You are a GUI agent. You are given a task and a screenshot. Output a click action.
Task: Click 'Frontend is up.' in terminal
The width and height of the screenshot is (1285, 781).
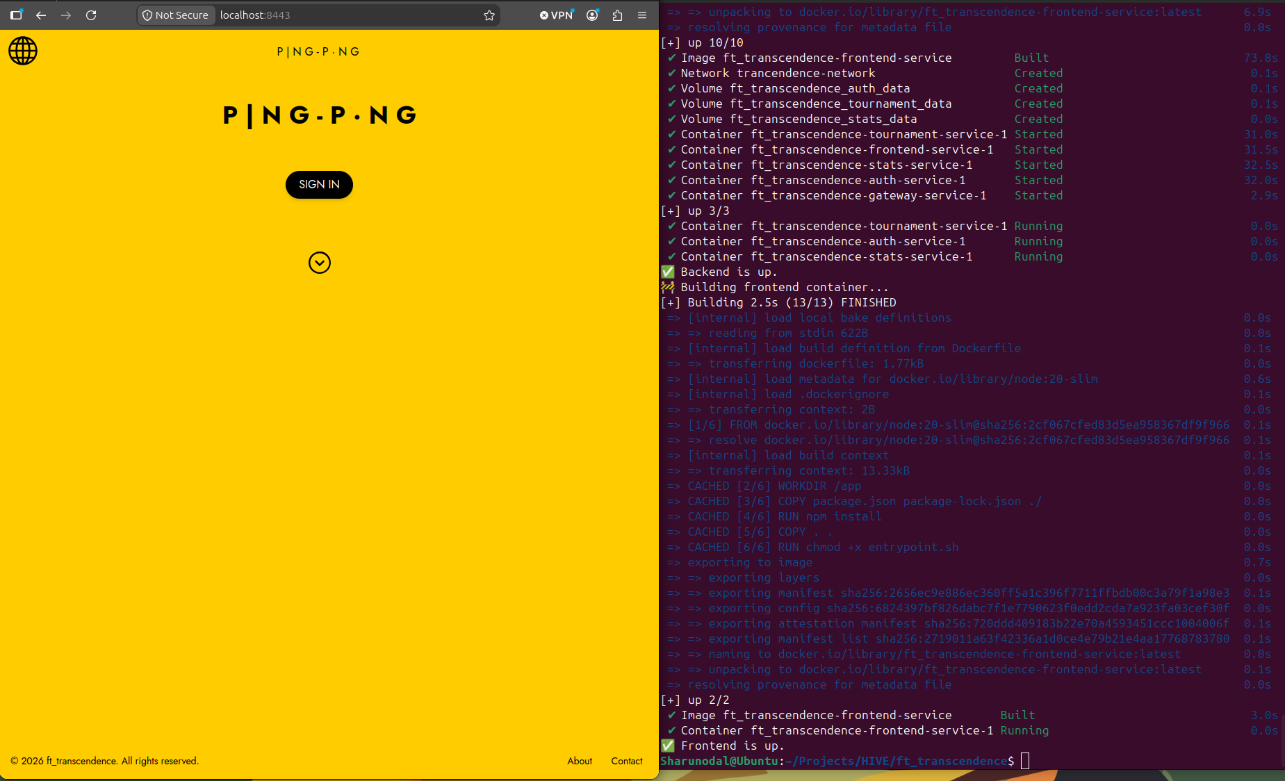[732, 746]
